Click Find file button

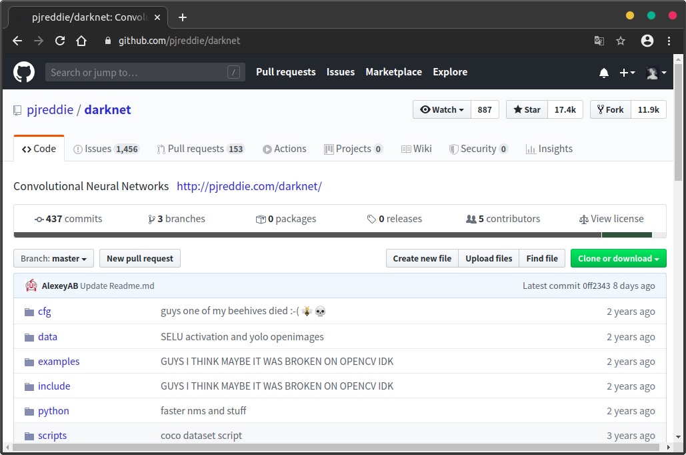click(x=542, y=258)
